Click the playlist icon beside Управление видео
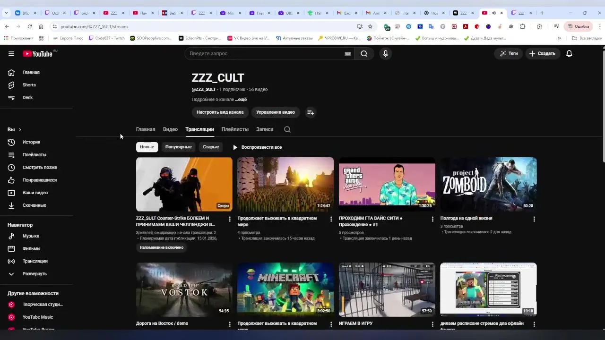605x340 pixels. coord(311,112)
